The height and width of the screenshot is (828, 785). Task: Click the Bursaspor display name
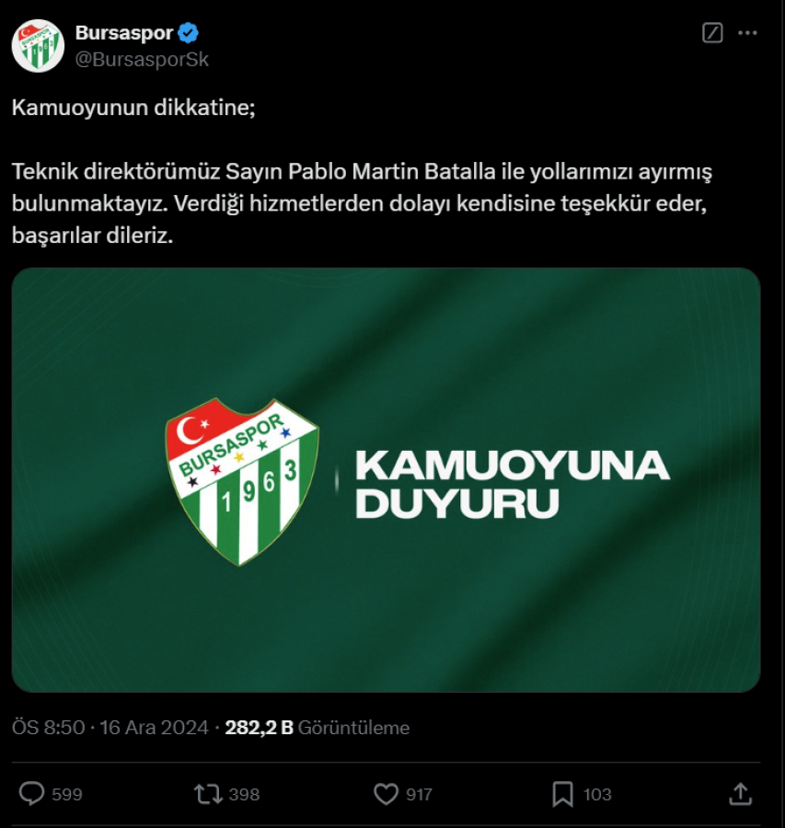click(124, 34)
